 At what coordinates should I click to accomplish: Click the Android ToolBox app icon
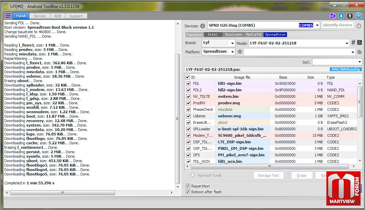pos(6,6)
